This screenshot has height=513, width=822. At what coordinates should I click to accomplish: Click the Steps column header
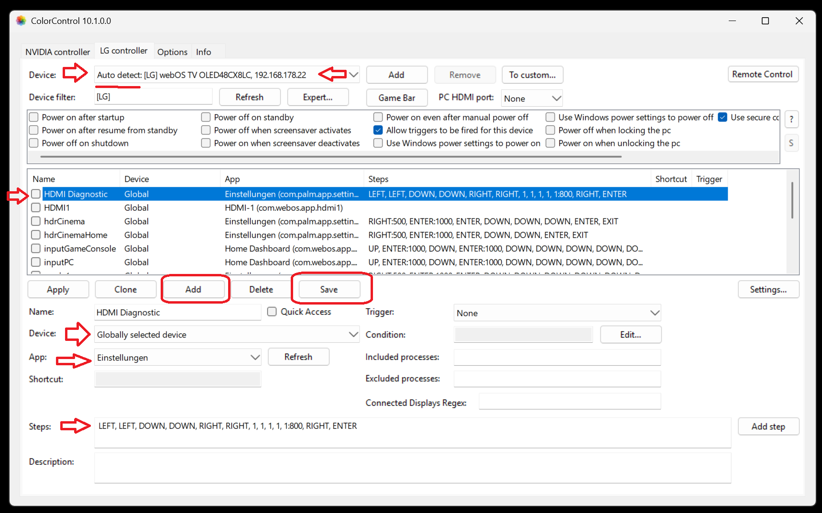tap(507, 179)
